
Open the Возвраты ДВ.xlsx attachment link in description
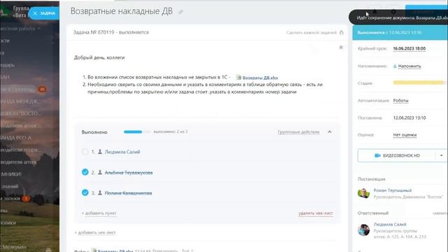tap(260, 78)
